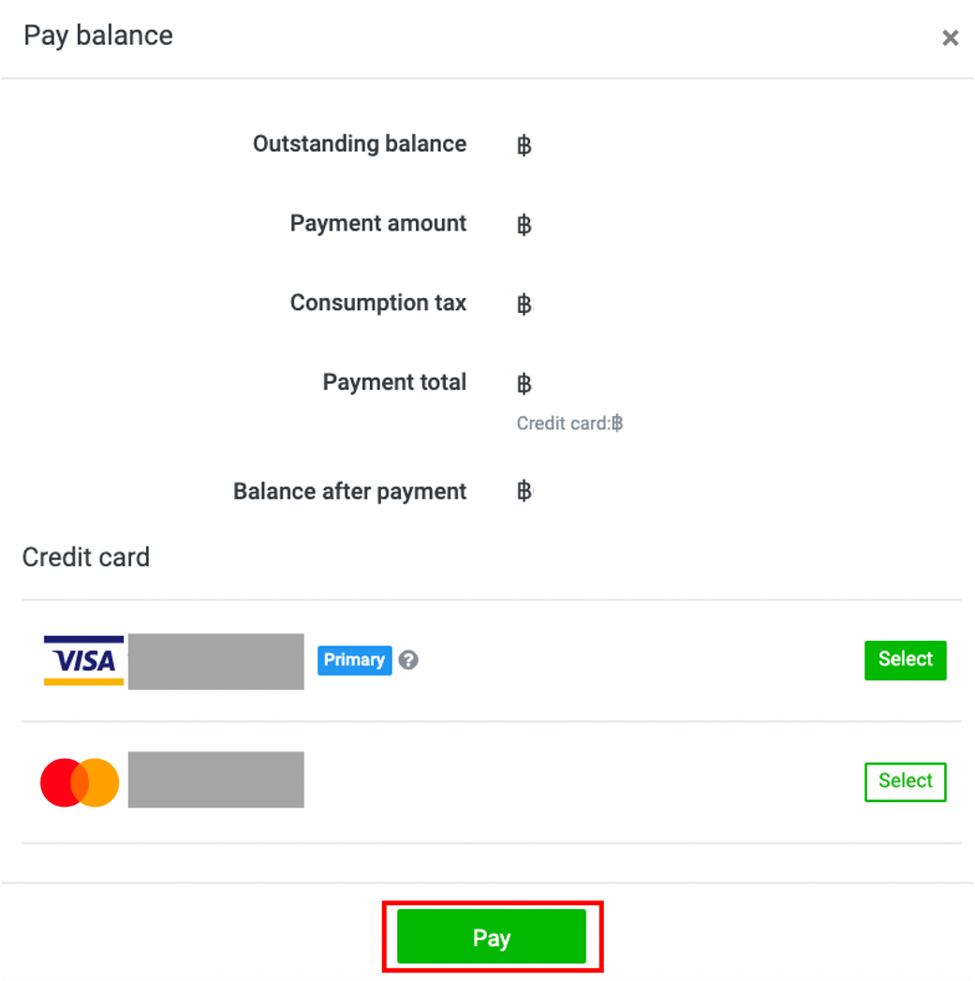This screenshot has height=981, width=975.
Task: Click the Payment amount label
Action: pos(378,223)
